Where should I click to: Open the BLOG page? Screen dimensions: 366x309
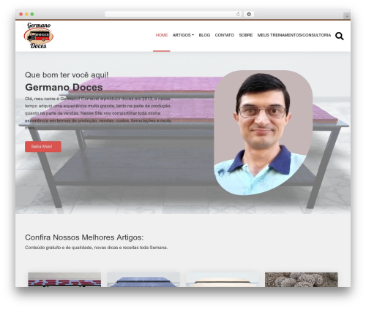[x=204, y=35]
